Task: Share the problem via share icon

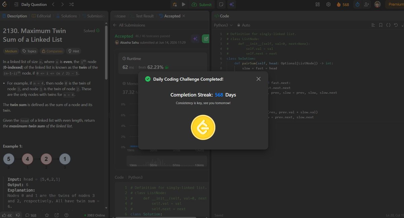Action: [57, 215]
